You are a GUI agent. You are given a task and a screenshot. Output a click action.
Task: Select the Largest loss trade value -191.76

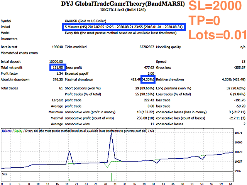[x=240, y=100]
